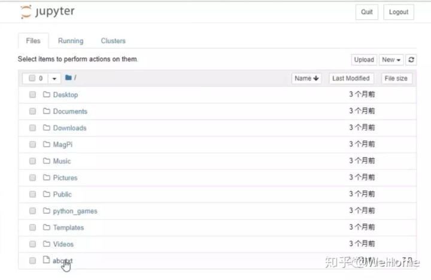The width and height of the screenshot is (431, 280).
Task: Open the abc.txt file link
Action: coord(62,261)
